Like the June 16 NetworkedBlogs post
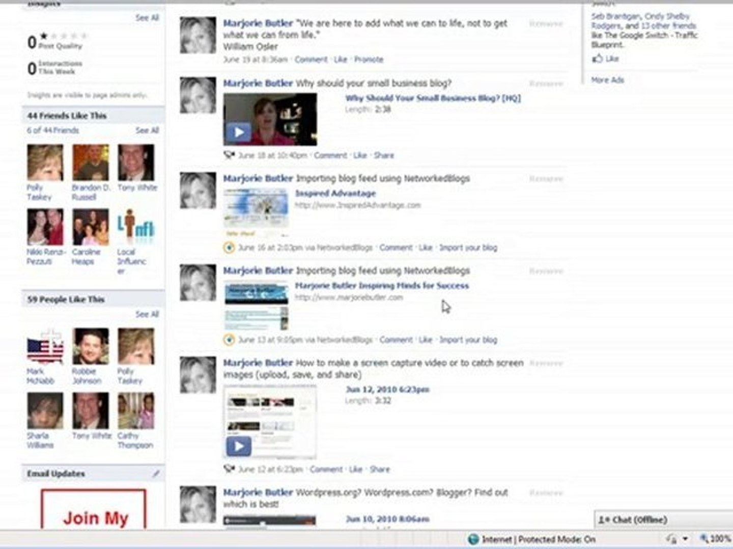This screenshot has width=733, height=549. (x=426, y=248)
